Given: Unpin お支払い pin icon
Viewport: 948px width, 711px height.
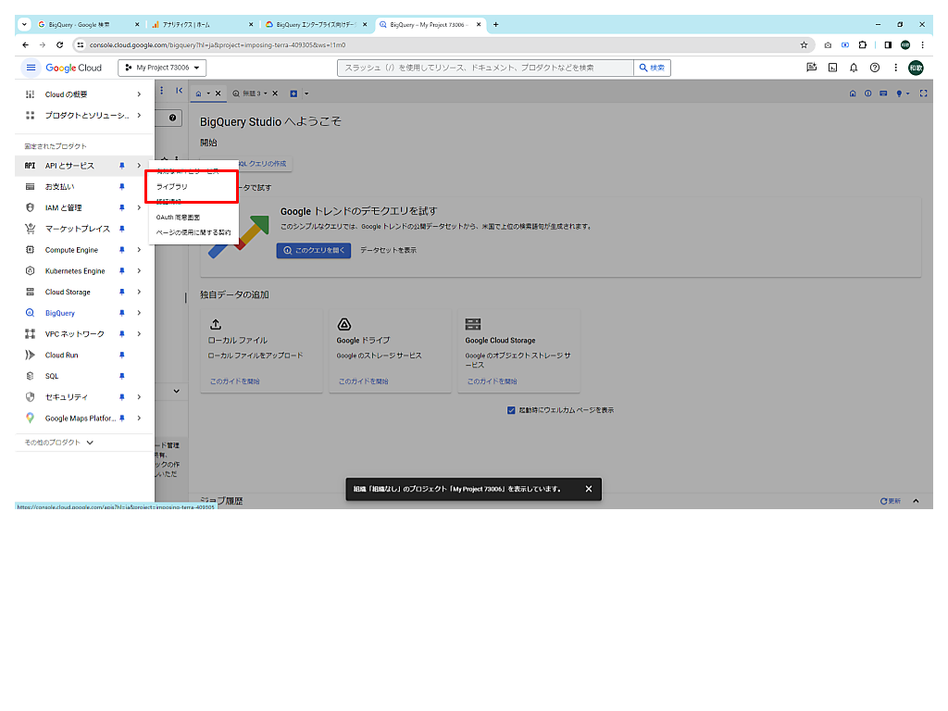Looking at the screenshot, I should [x=121, y=187].
